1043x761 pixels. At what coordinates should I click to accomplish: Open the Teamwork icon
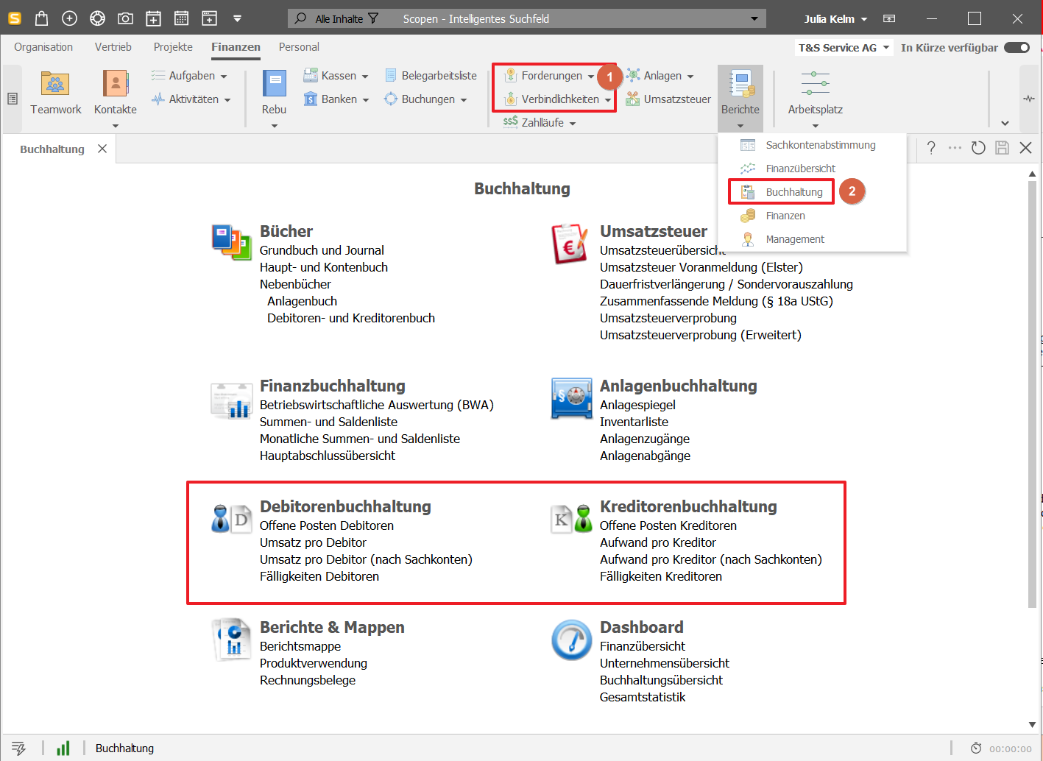pyautogui.click(x=55, y=85)
